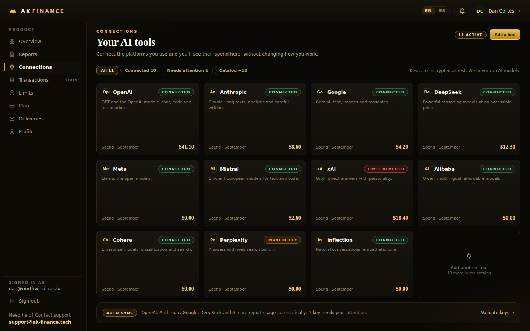Click the Sign out arrow icon

tap(12, 301)
